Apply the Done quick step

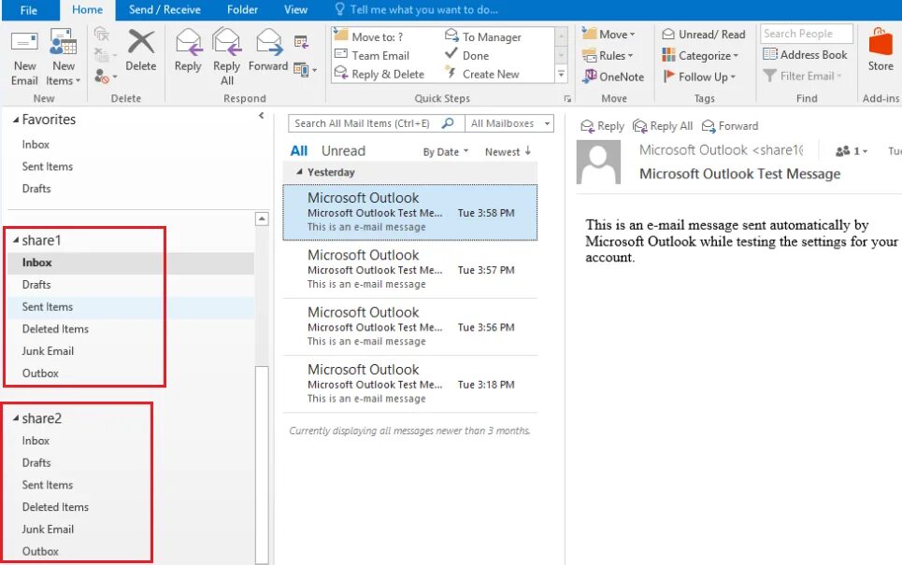point(467,56)
